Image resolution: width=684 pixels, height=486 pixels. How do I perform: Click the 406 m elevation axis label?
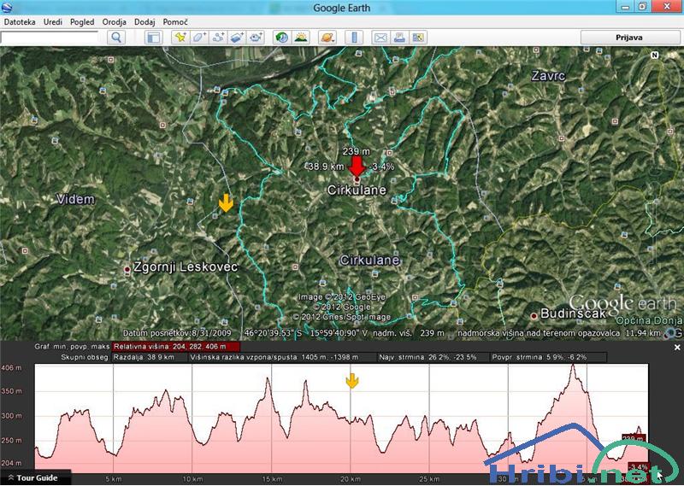click(11, 367)
